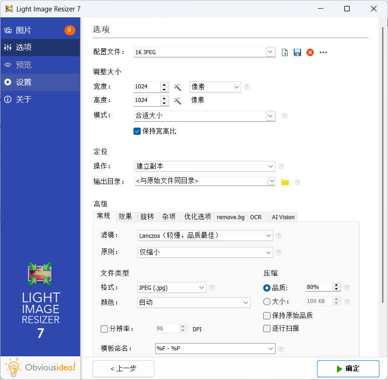Click the Light Image Resizer 7 logo
This screenshot has width=388, height=380.
pos(41,300)
